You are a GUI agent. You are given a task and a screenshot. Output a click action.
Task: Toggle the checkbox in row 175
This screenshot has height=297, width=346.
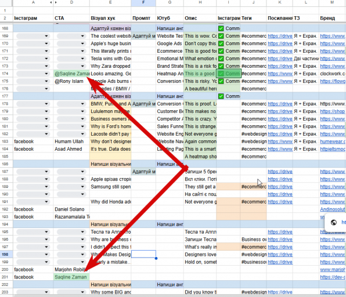221,81
